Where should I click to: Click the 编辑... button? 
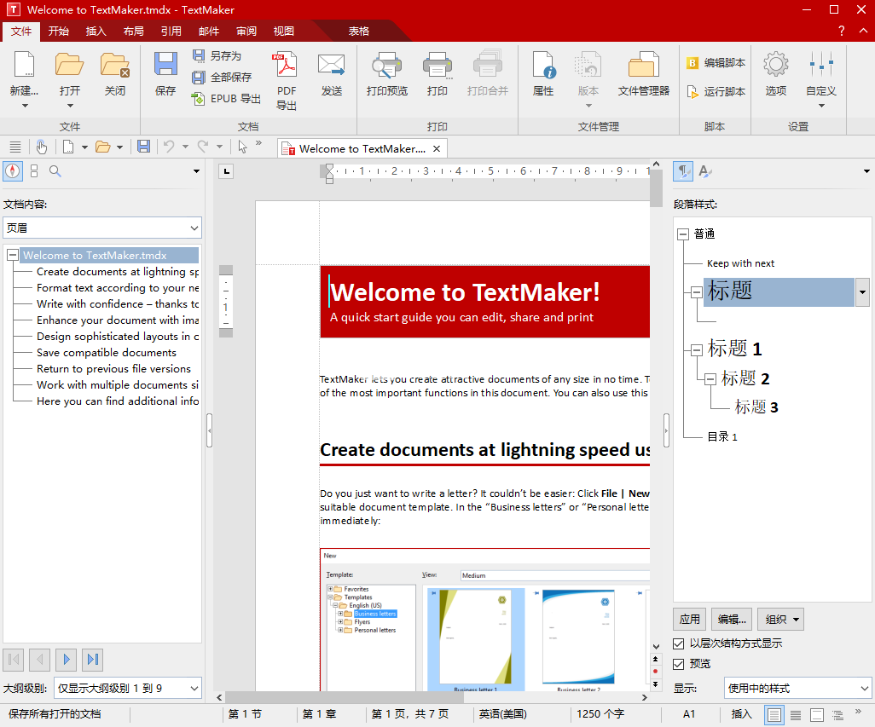[732, 620]
